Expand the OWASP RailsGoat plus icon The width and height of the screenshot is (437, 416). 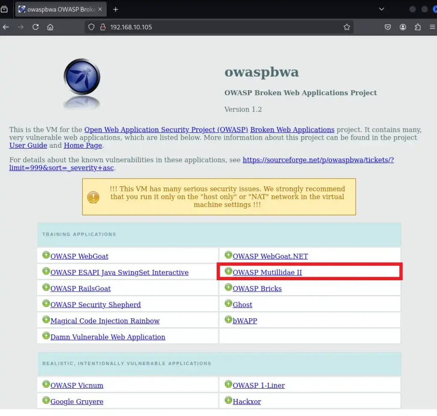pos(46,287)
